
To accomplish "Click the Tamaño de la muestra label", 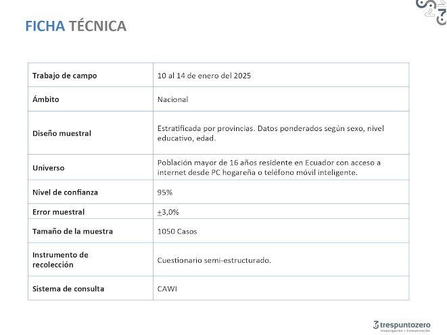I will pyautogui.click(x=72, y=232).
